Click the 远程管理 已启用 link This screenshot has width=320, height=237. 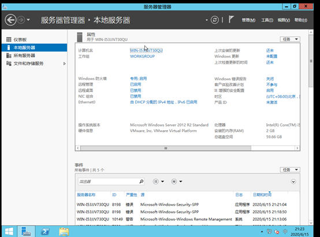(x=136, y=84)
